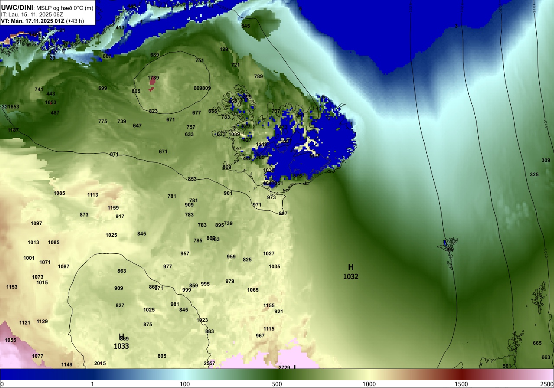Viewport: 554px width, 388px height.
Task: Click the height value 1097
Action: 36,223
